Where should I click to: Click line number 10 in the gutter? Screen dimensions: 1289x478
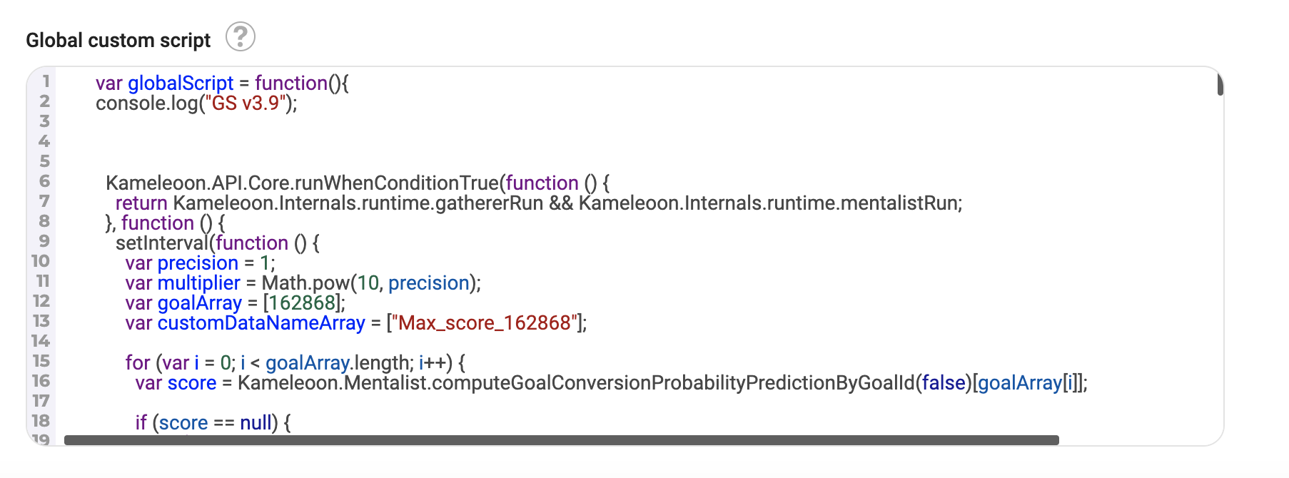tap(41, 261)
